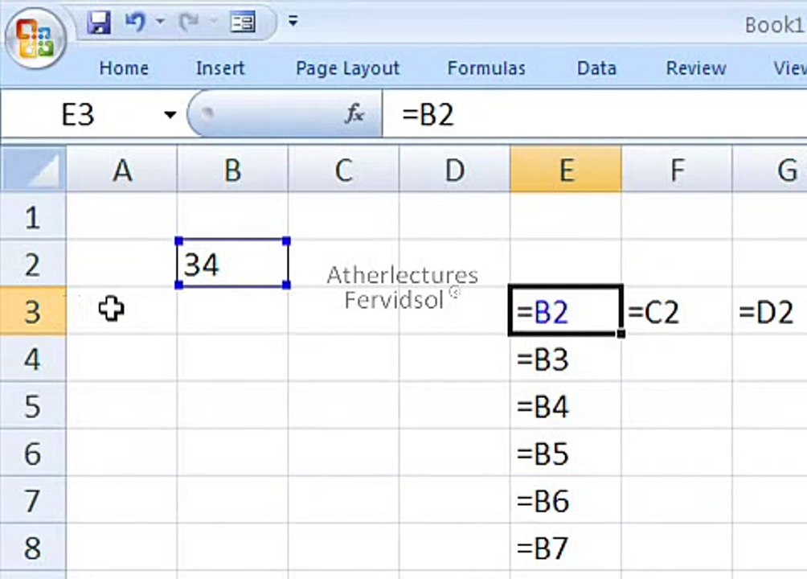
Task: Click the fill handle of cell E3
Action: (621, 334)
